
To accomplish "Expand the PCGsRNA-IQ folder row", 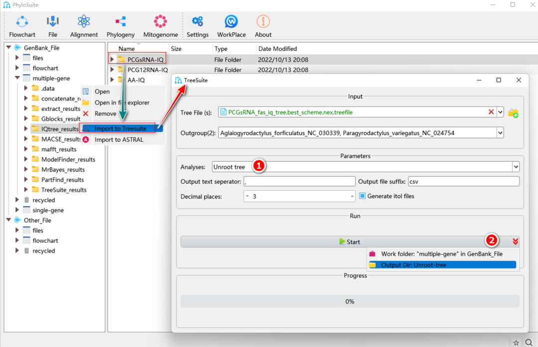I will [x=112, y=59].
